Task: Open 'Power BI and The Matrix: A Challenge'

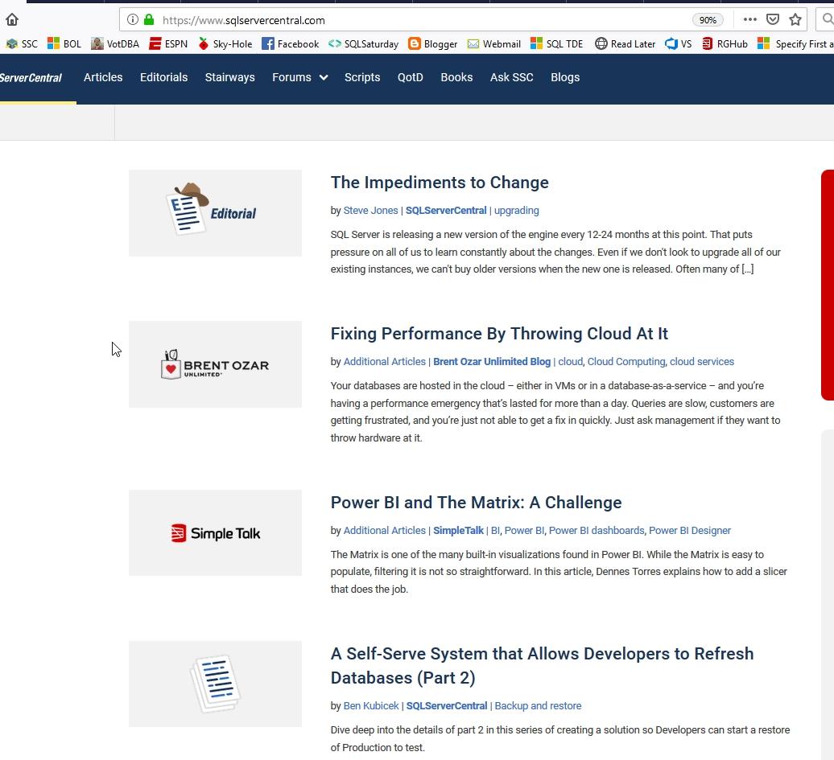Action: (476, 502)
